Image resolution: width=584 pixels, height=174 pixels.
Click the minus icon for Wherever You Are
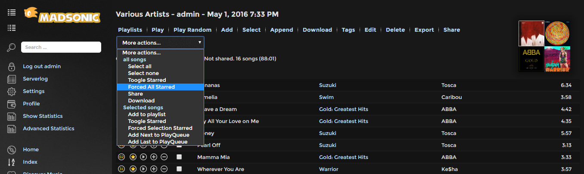[x=164, y=169]
